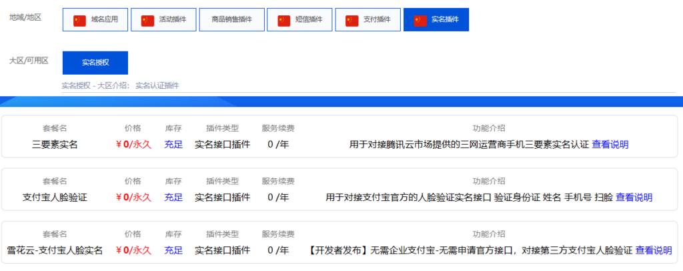Open 查看说明 link for 三要素实名
This screenshot has width=683, height=271.
click(x=610, y=145)
